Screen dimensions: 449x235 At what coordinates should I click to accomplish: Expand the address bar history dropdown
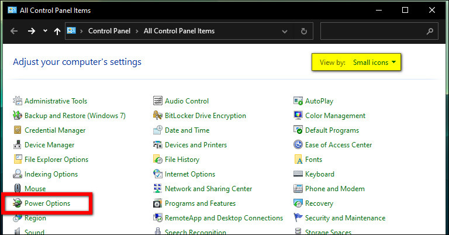(285, 31)
